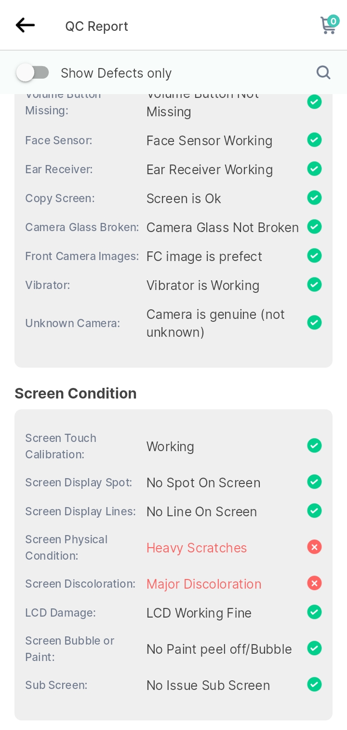347x730 pixels.
Task: Tap green check for Screen is Ok
Action: click(315, 198)
